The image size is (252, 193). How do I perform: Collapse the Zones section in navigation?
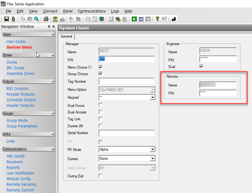pyautogui.click(x=52, y=55)
